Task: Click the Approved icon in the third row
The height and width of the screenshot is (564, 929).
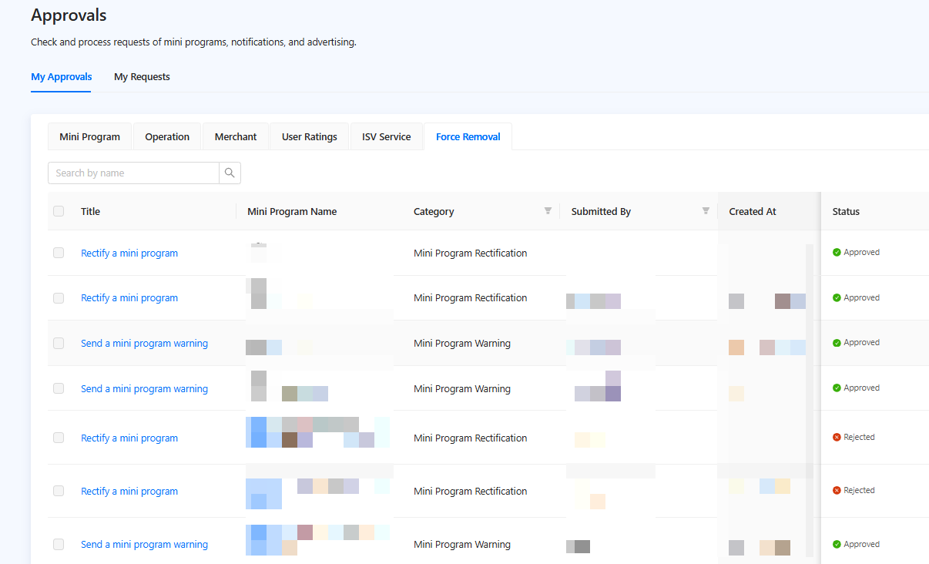Action: coord(837,343)
